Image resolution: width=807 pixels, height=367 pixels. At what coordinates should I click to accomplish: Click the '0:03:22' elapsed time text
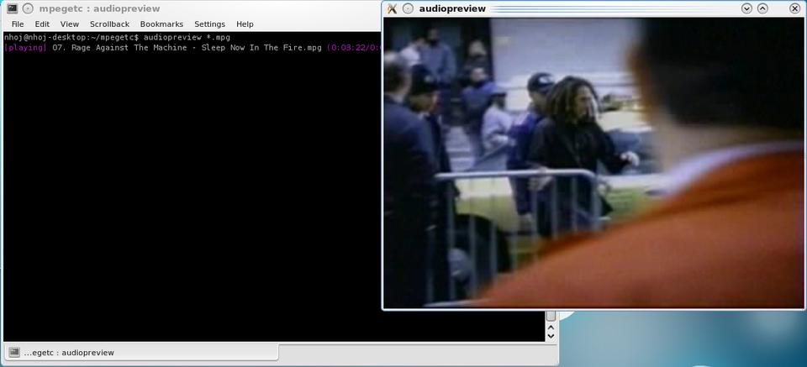[x=347, y=48]
